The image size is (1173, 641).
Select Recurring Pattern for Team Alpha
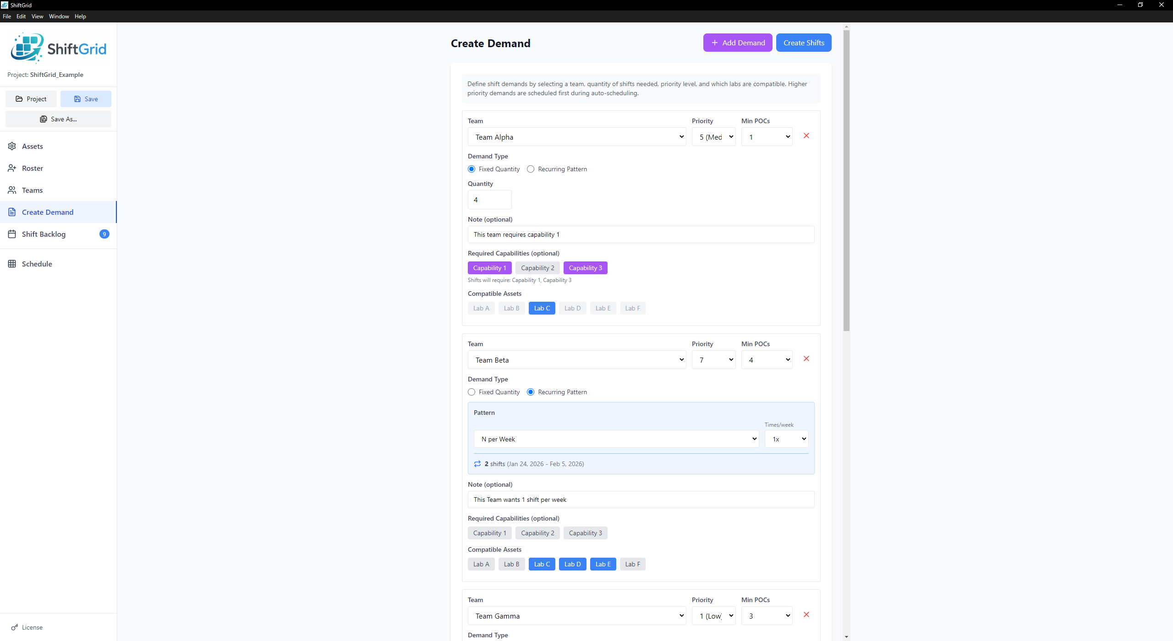(x=531, y=169)
